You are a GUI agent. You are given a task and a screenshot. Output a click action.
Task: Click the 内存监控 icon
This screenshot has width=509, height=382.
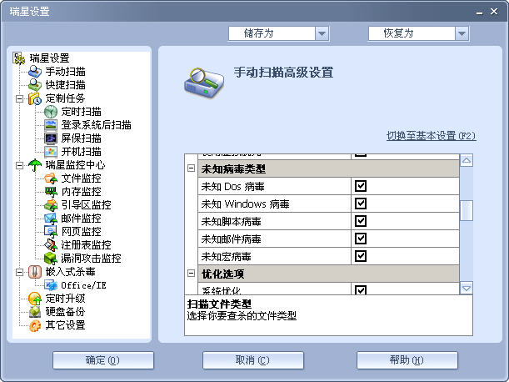tap(51, 192)
